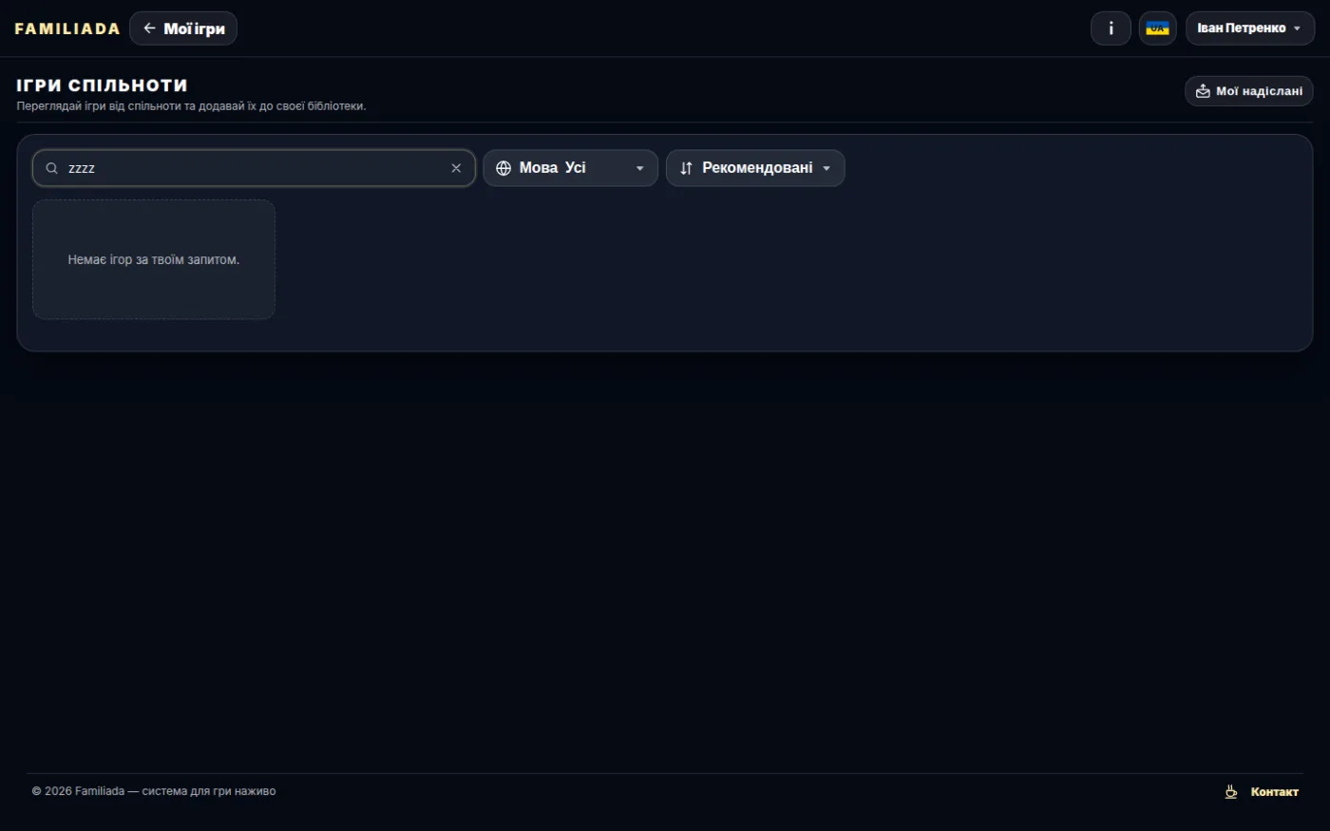This screenshot has width=1330, height=831.
Task: Click the coffee cup icon in footer
Action: click(1231, 791)
